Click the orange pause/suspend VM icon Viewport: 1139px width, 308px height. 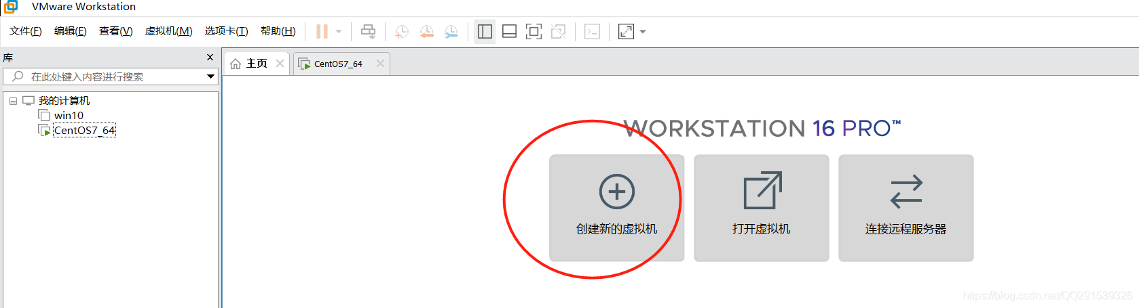click(x=322, y=32)
